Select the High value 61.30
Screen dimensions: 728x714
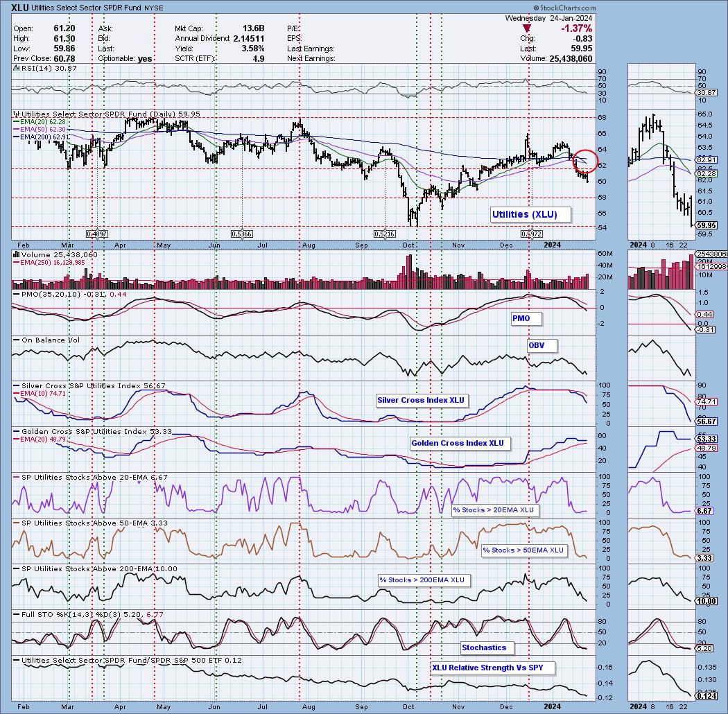click(64, 39)
